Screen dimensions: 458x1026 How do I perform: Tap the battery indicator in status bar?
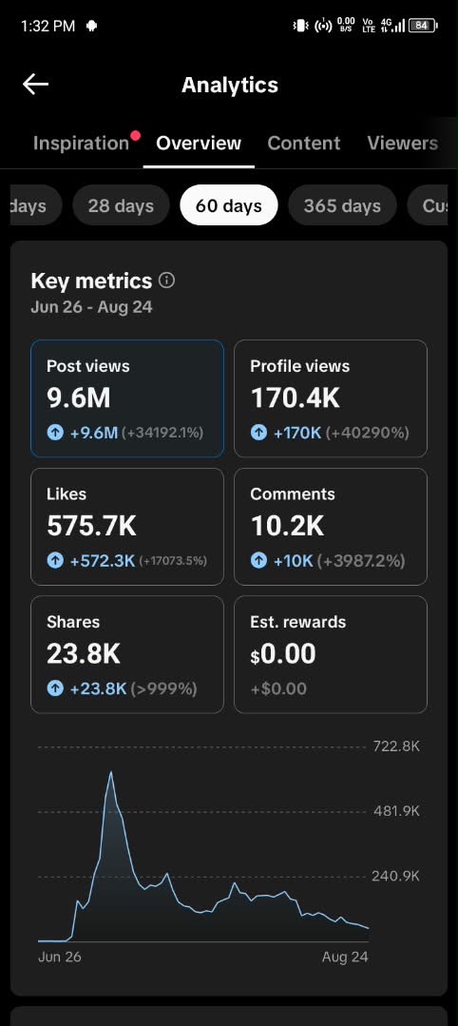[422, 26]
